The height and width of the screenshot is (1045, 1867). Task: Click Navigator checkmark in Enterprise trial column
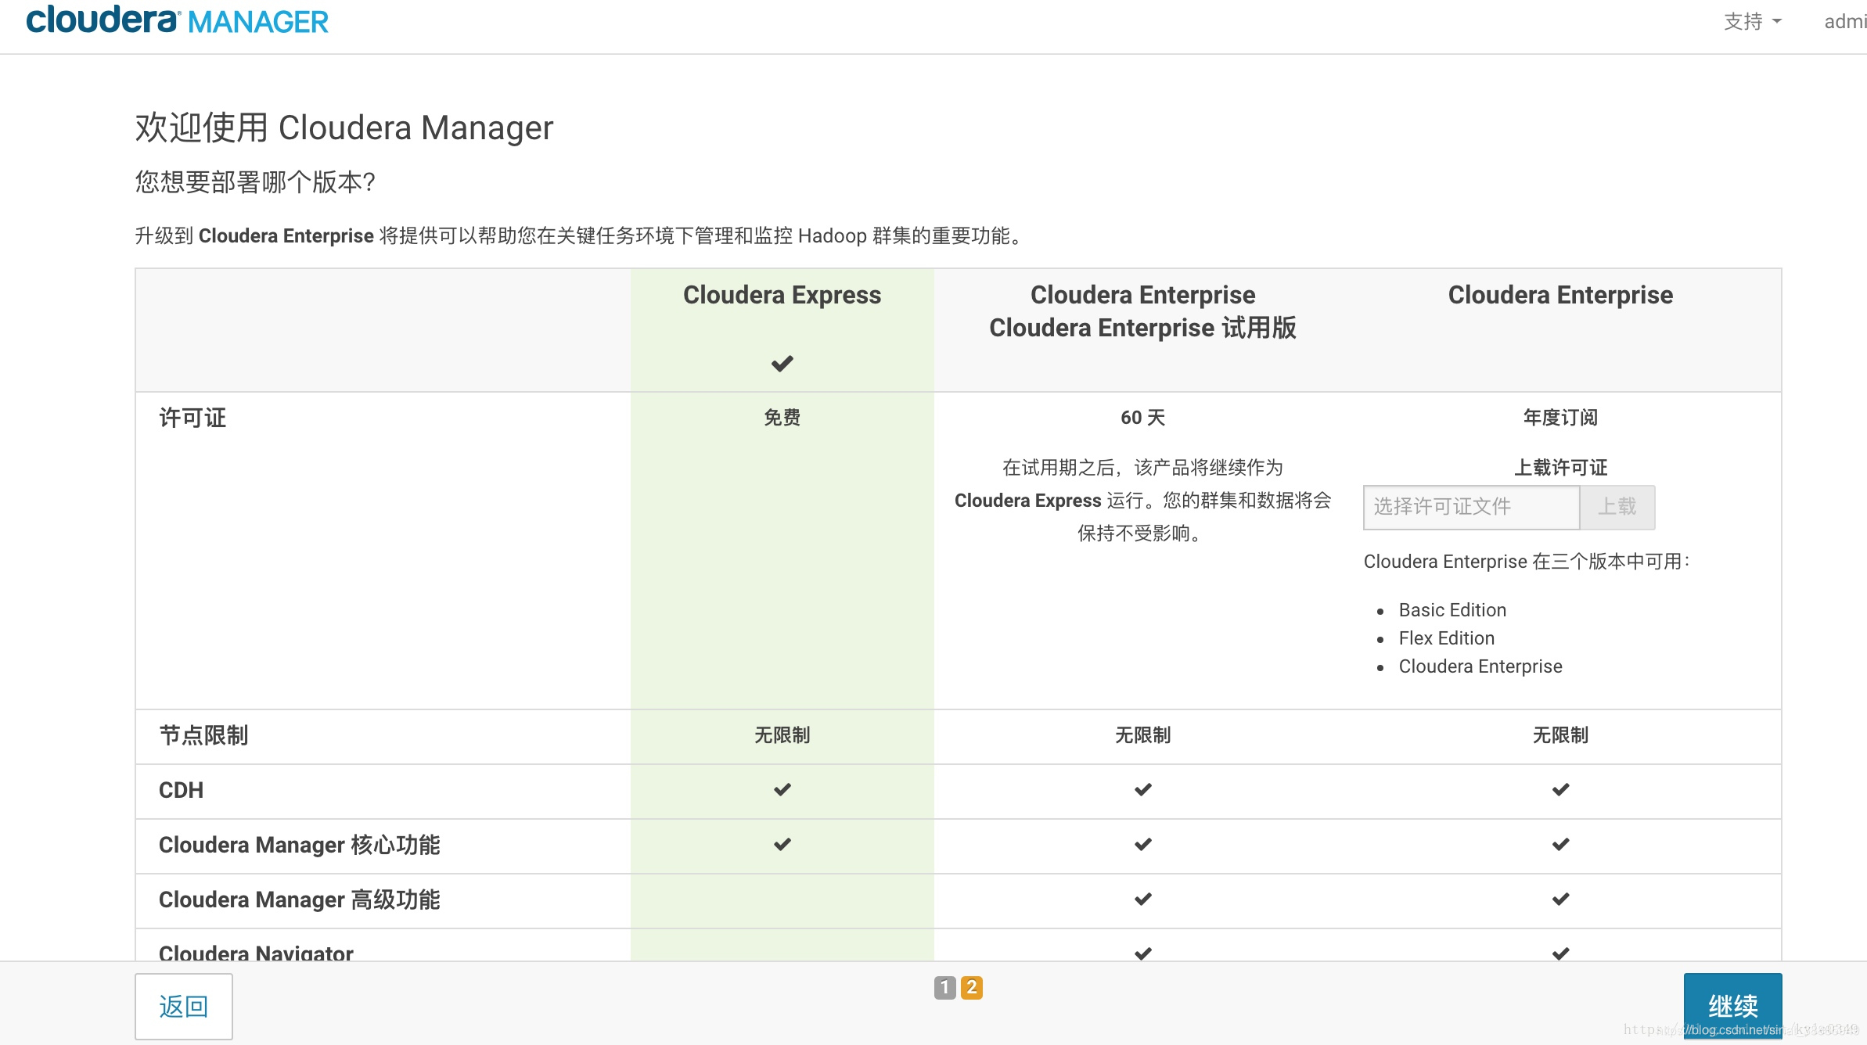pos(1142,953)
